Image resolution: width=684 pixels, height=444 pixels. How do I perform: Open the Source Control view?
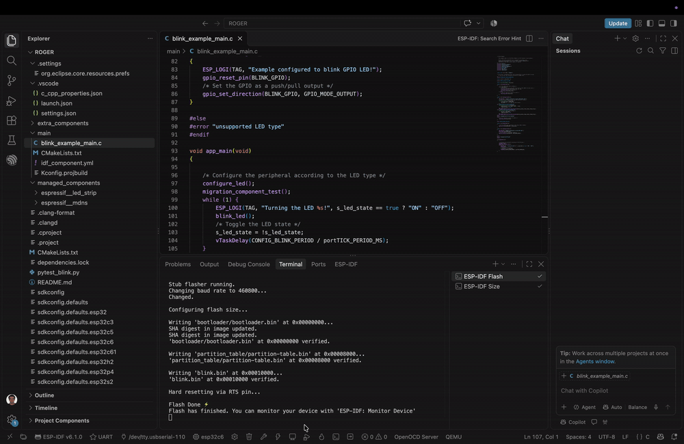(x=12, y=80)
